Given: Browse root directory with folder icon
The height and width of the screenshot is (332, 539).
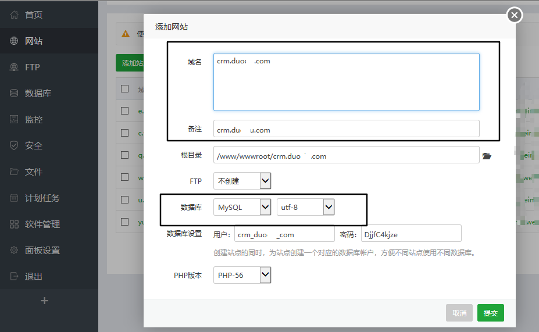Looking at the screenshot, I should [x=487, y=156].
